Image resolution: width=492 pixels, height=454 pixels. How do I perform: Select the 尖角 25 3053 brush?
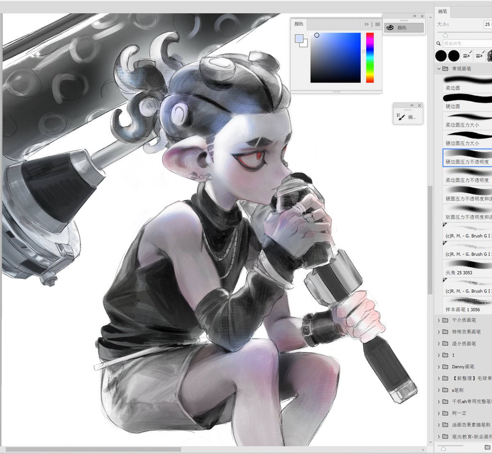click(x=467, y=268)
